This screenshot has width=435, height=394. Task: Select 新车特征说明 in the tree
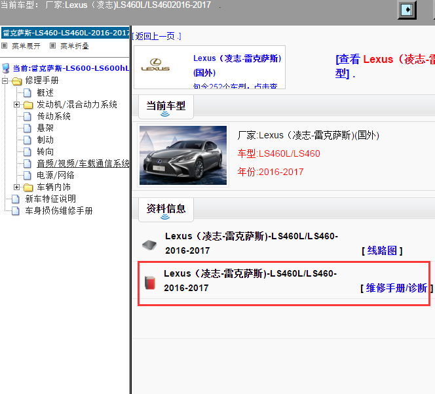click(50, 199)
